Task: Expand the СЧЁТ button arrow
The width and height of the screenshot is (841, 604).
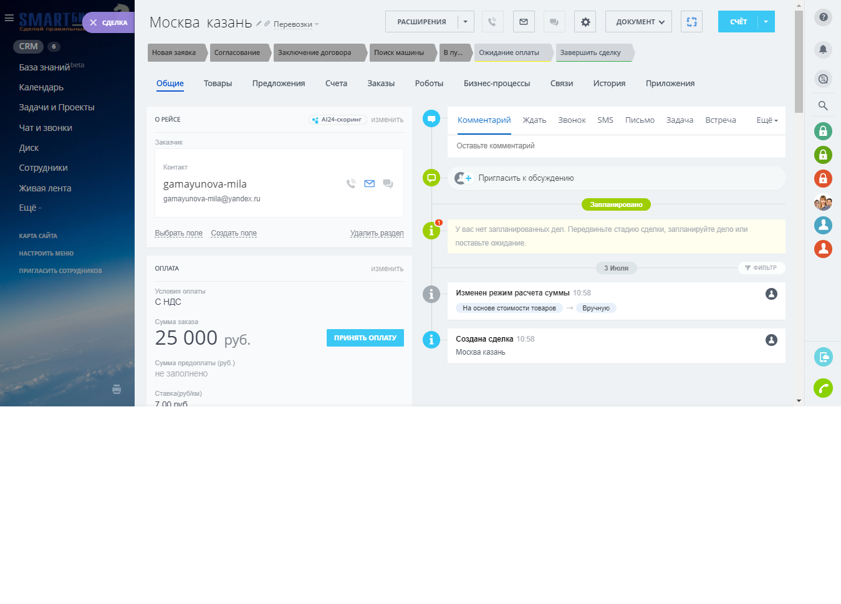Action: [x=766, y=22]
